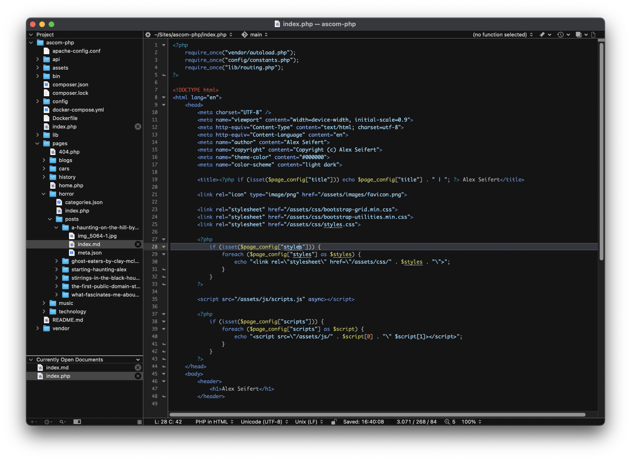Click the horizontal scrollbar in the editor
The image size is (631, 460).
[x=377, y=415]
